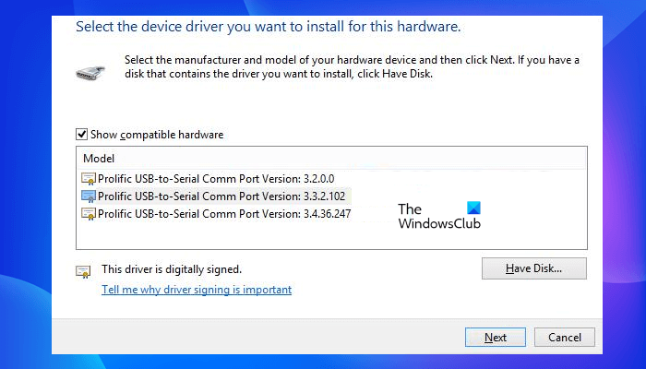Uncheck the Show compatible hardware checkbox
Image resolution: width=646 pixels, height=369 pixels.
click(x=83, y=135)
